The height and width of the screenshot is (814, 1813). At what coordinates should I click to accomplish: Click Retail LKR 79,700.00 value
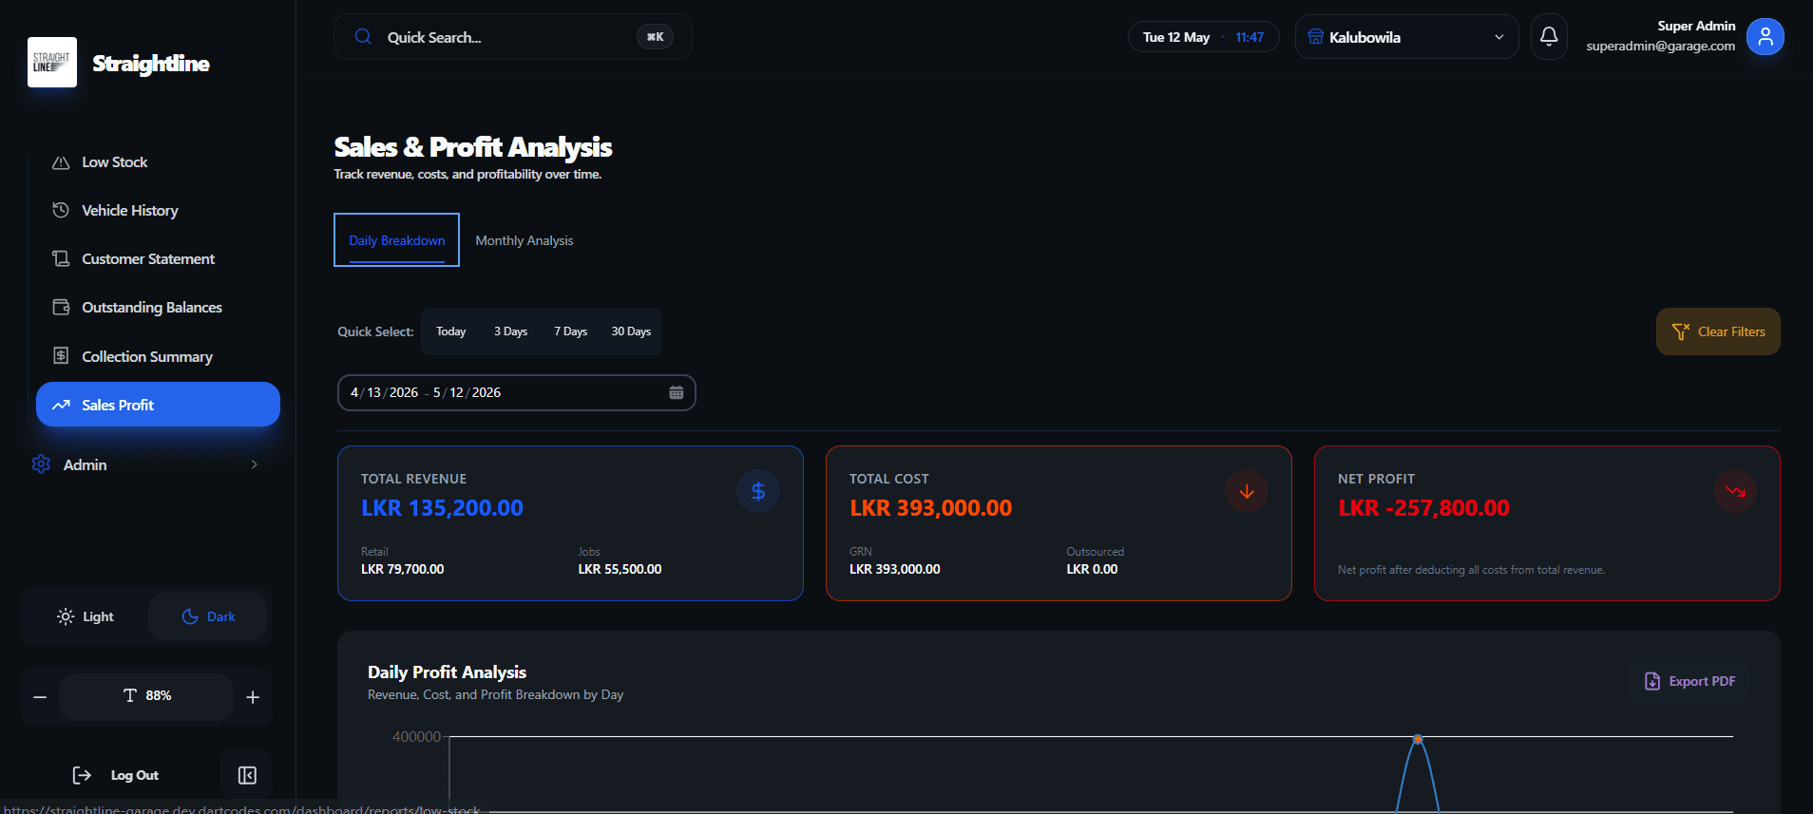click(x=403, y=569)
